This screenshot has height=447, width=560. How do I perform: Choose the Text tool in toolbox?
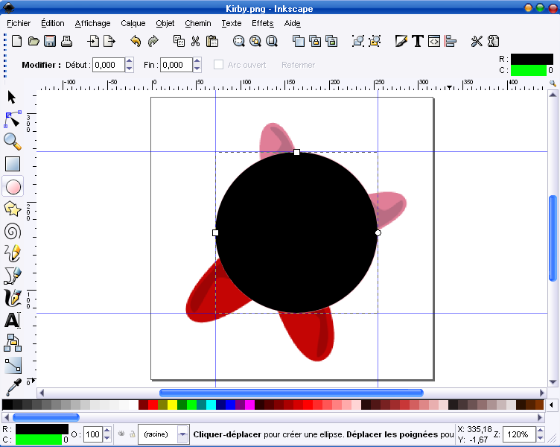[x=13, y=320]
